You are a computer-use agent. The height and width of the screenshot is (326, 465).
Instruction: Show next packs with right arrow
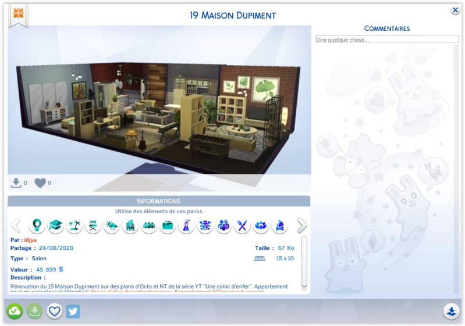[302, 225]
